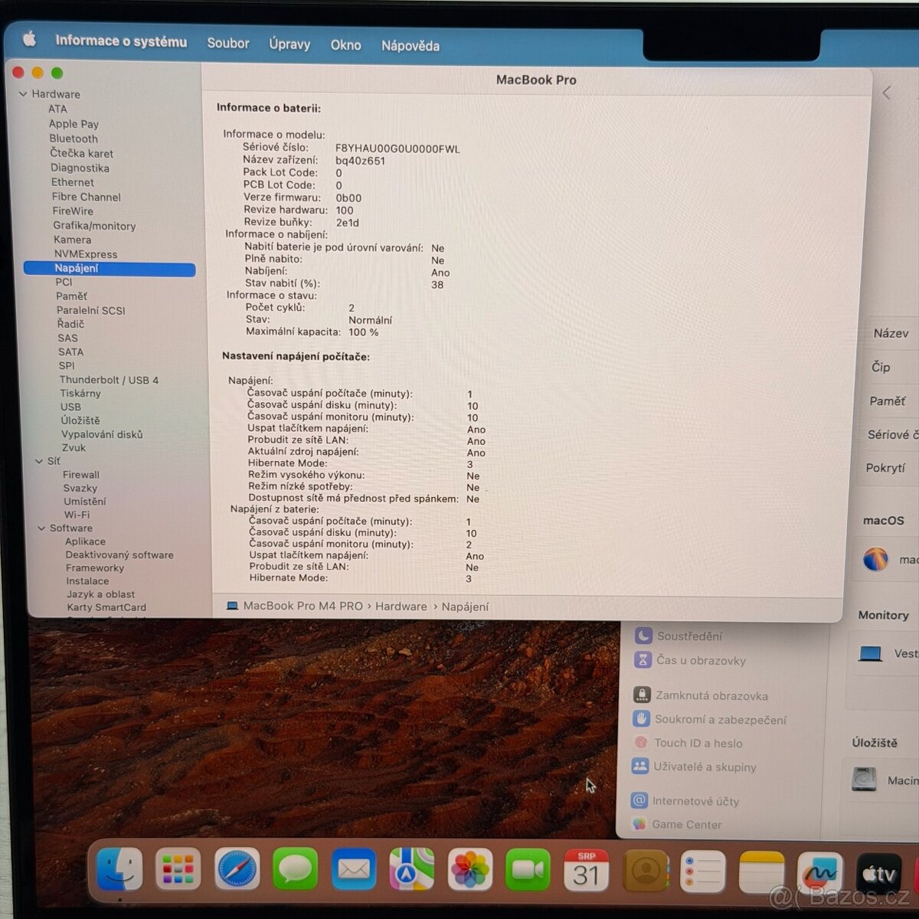Click the Informace o baterii heading
Screen dimensions: 919x919
pyautogui.click(x=269, y=108)
